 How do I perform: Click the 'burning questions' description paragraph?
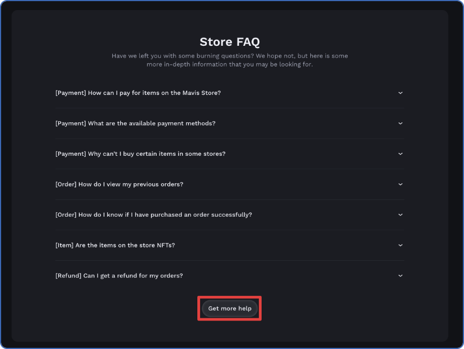tap(230, 60)
